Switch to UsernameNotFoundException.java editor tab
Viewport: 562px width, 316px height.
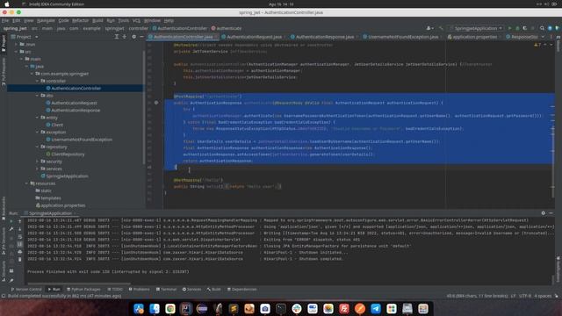point(402,37)
